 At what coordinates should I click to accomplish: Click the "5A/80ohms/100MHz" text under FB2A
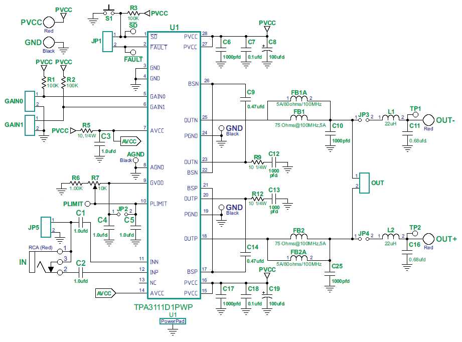[299, 264]
